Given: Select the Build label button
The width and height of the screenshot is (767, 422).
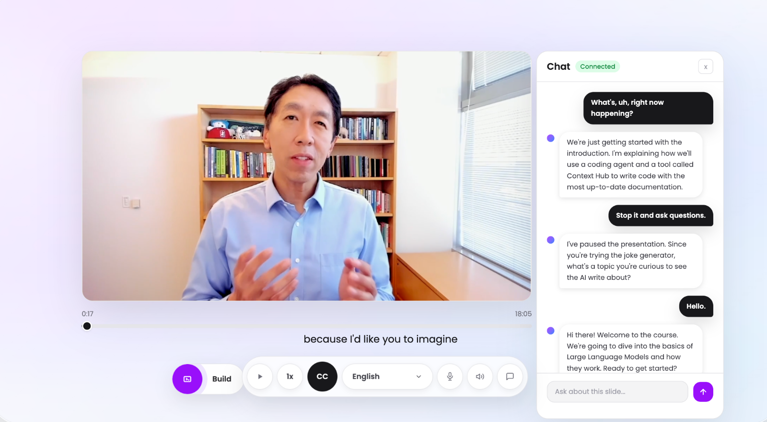Looking at the screenshot, I should (x=222, y=379).
